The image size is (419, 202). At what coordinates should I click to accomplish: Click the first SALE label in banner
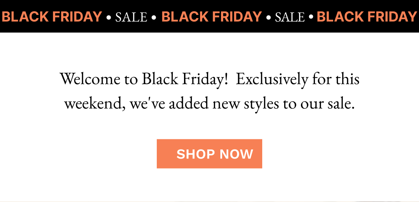click(x=131, y=16)
